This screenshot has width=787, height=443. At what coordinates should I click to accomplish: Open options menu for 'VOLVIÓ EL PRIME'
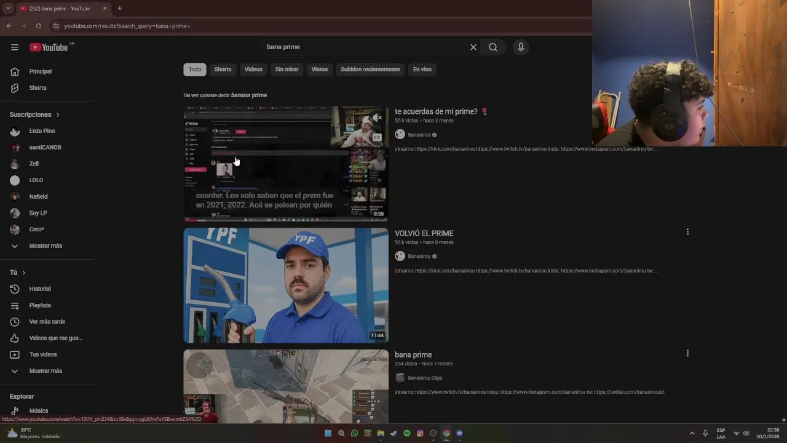(687, 232)
